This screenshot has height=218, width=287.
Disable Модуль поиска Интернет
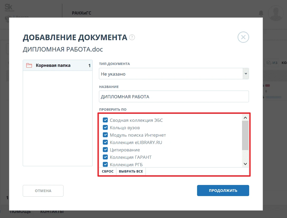pos(105,135)
